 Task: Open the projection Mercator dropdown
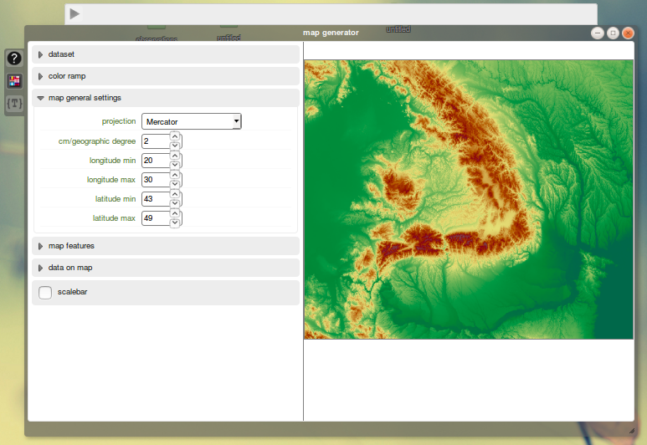tap(191, 122)
